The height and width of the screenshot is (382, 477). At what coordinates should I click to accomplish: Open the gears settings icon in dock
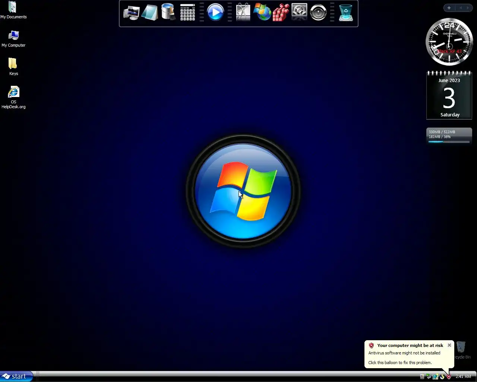(x=299, y=12)
